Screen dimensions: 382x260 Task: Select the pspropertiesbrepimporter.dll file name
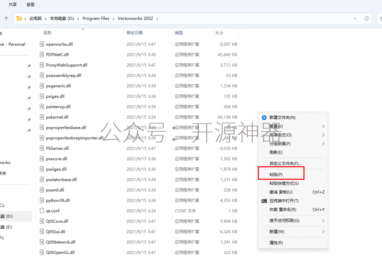pos(75,138)
